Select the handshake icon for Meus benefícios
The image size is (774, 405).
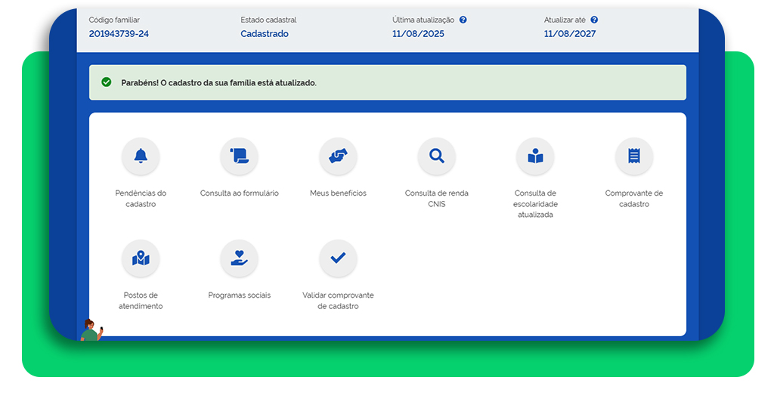coord(338,156)
